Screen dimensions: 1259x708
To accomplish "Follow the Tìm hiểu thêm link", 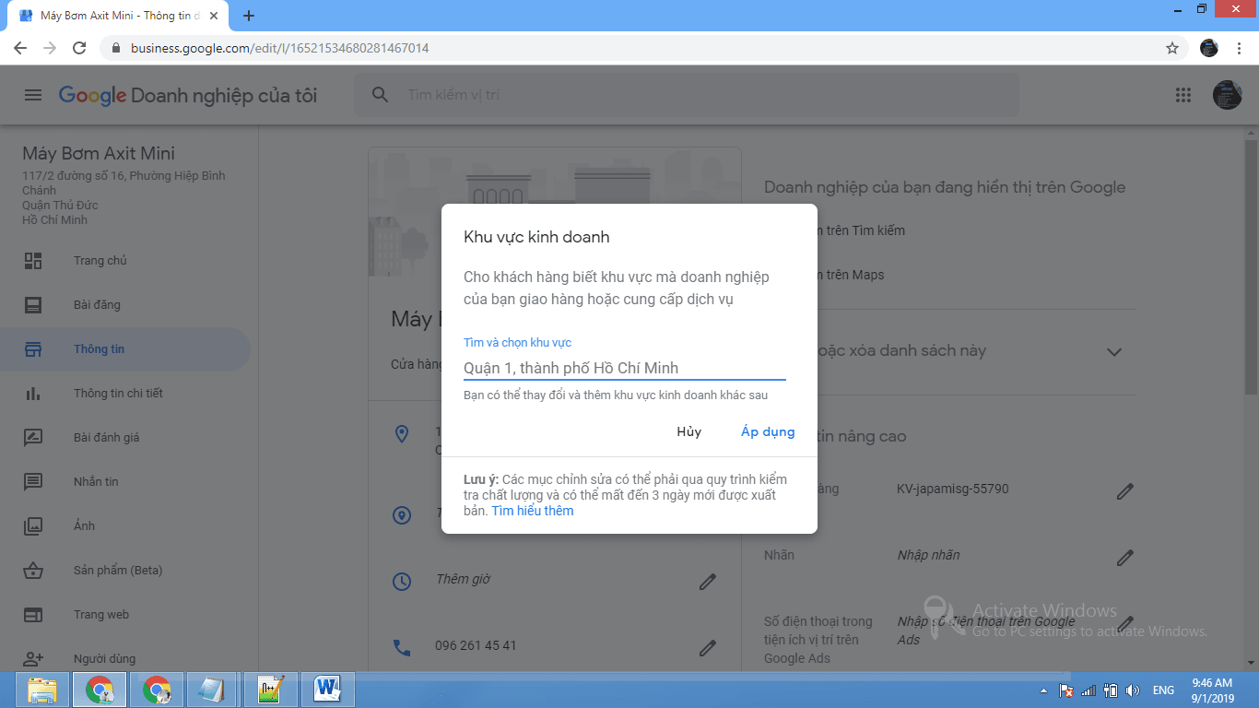I will pyautogui.click(x=533, y=511).
